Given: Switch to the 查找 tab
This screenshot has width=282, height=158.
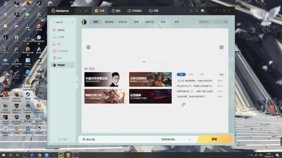Looking at the screenshot, I should pos(177,22).
